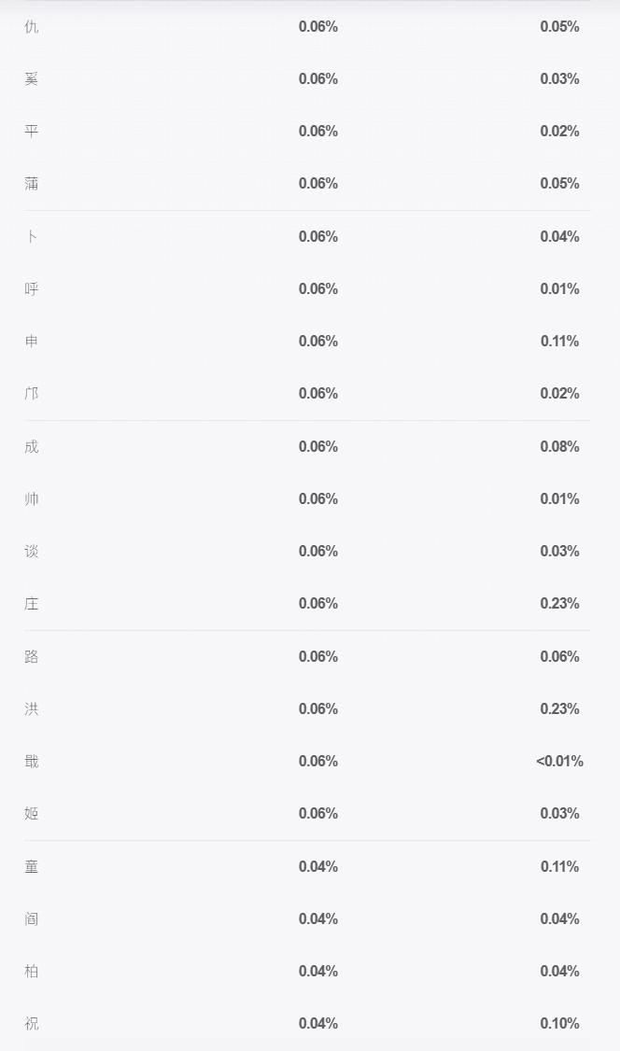This screenshot has height=1051, width=620.
Task: Click the surname 成
Action: click(32, 446)
